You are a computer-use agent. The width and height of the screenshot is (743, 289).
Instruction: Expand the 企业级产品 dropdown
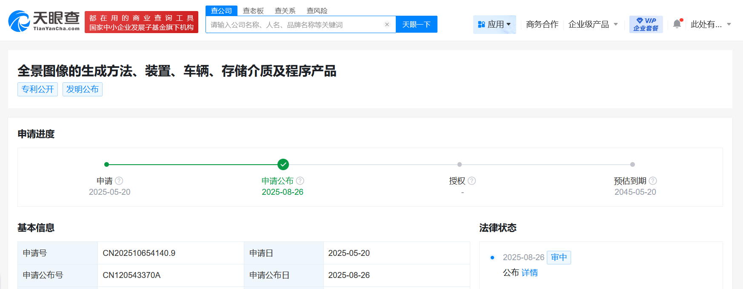coord(593,25)
